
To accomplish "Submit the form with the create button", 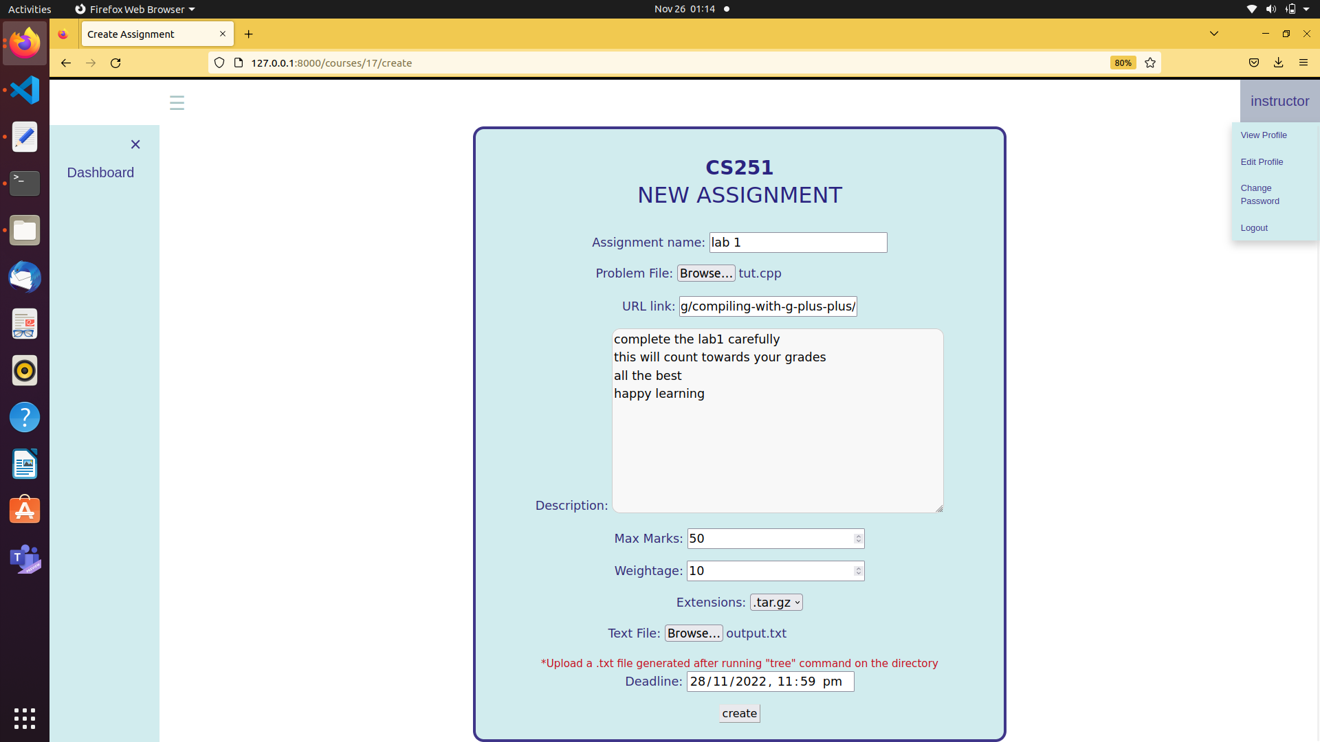I will [740, 713].
